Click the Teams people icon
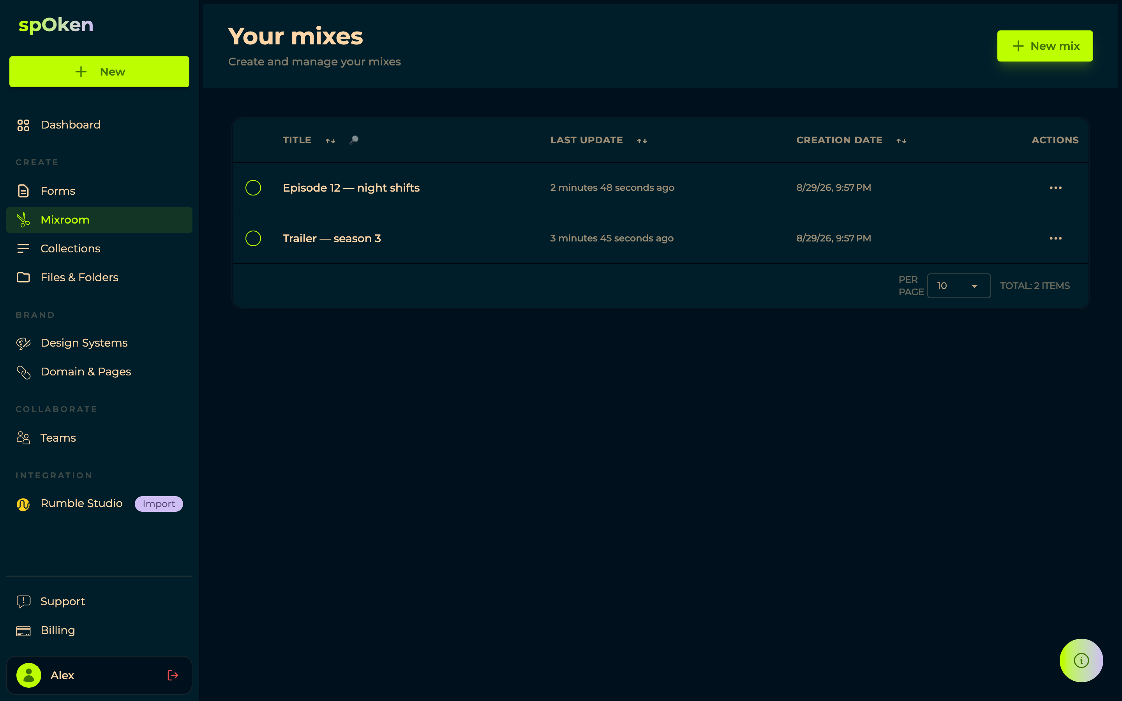This screenshot has height=701, width=1122. [23, 438]
